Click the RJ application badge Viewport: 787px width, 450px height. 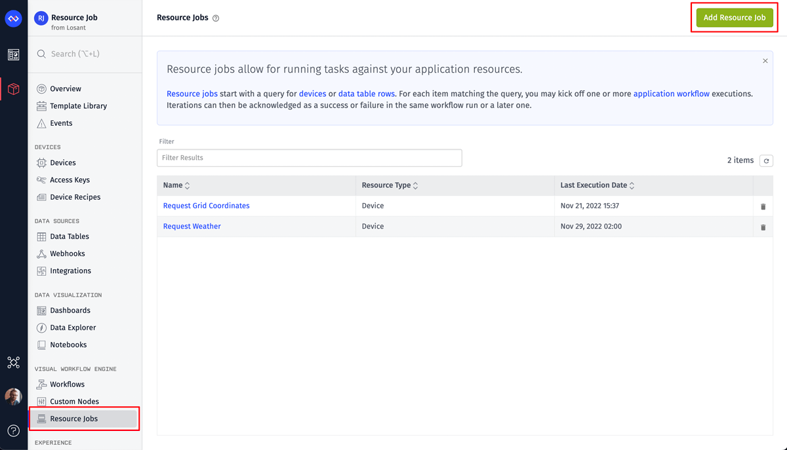[41, 18]
